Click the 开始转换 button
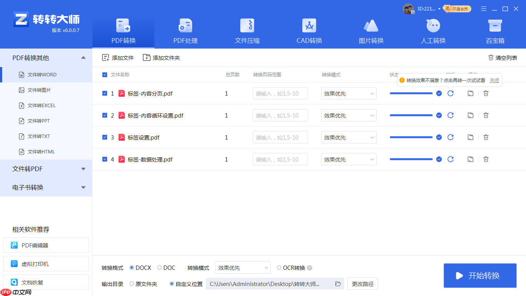Image resolution: width=526 pixels, height=296 pixels. coord(480,276)
